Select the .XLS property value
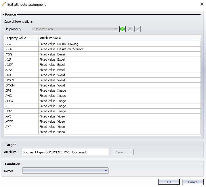This screenshot has width=206, height=187. [x=21, y=59]
